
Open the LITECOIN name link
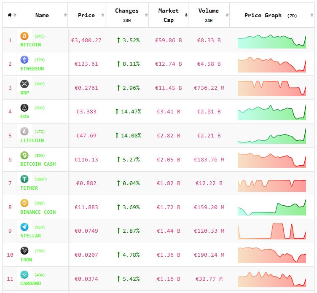tap(32, 140)
